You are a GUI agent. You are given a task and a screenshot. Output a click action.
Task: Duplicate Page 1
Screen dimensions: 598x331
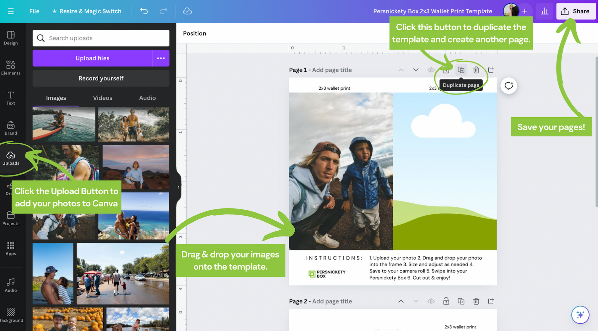pyautogui.click(x=461, y=70)
